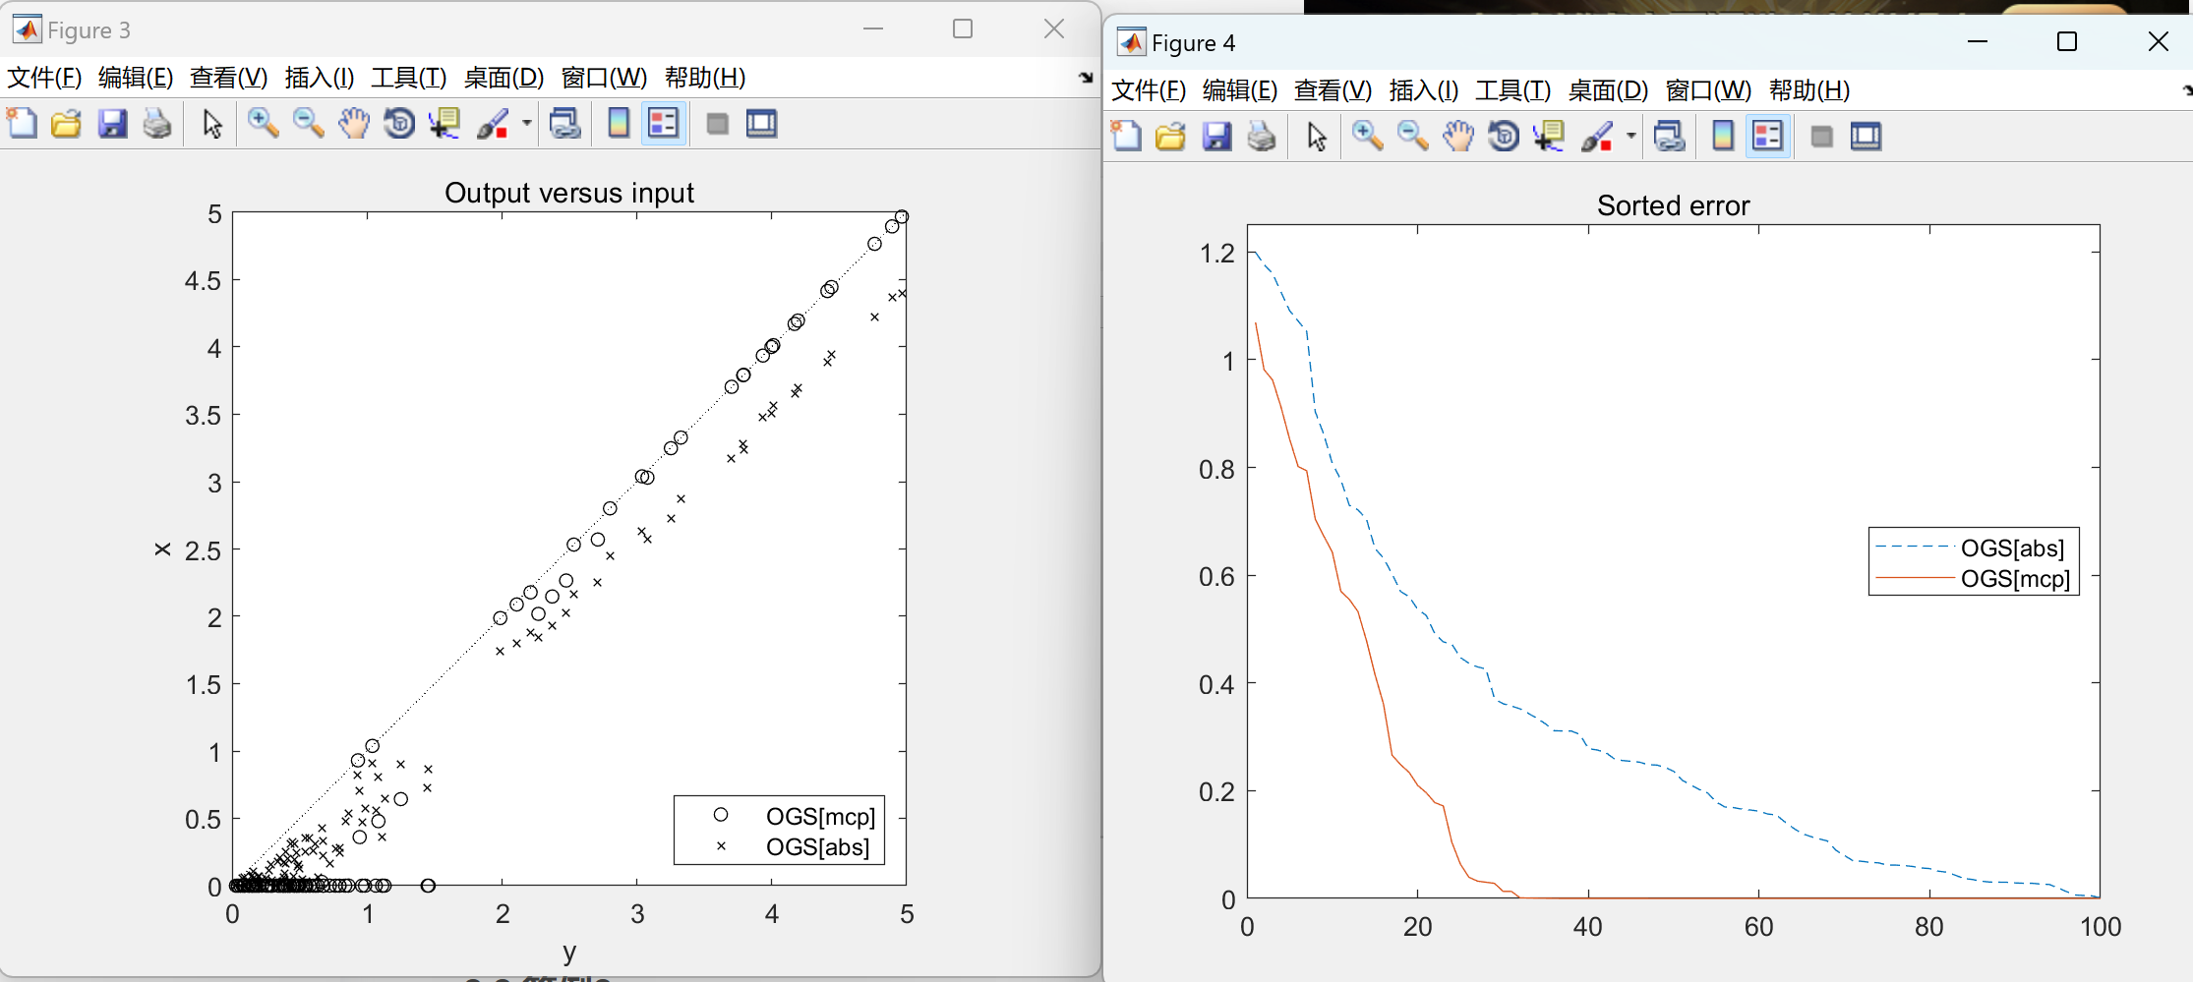
Task: Click Link Plot icon in Figure 4
Action: (x=1670, y=137)
